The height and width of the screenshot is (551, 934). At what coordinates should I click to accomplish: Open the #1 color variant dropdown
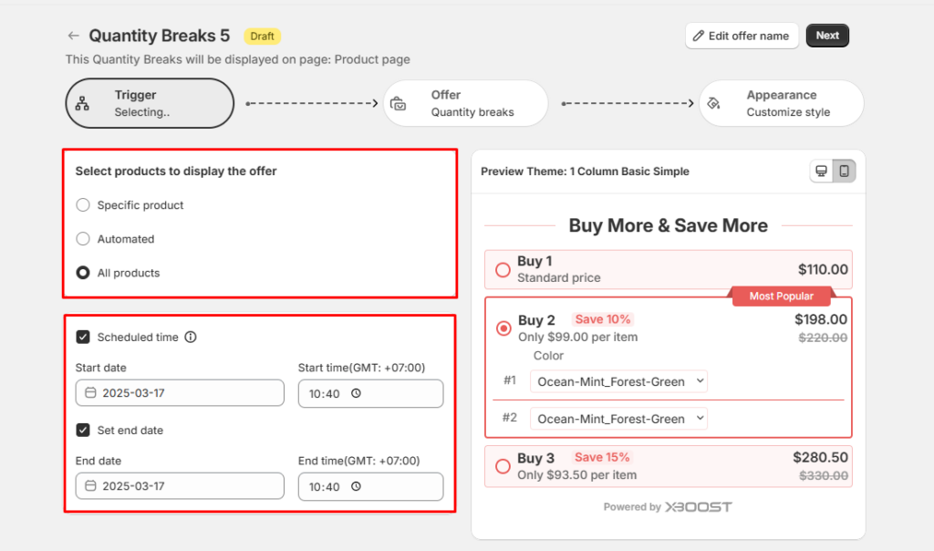coord(618,381)
